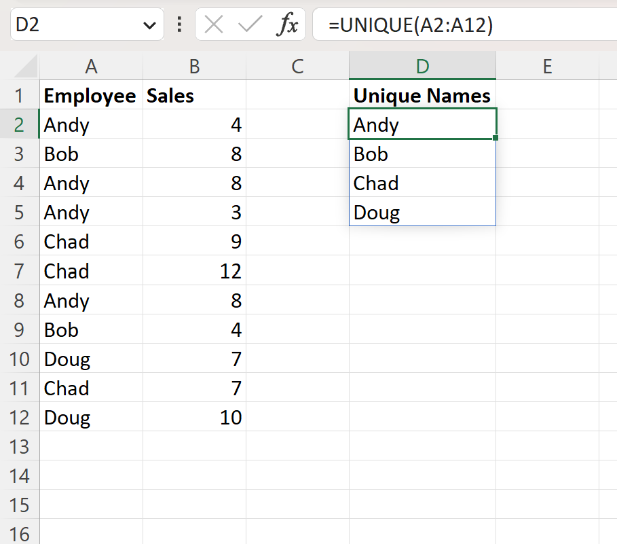The image size is (617, 544).
Task: Select row 7 header
Action: [19, 271]
